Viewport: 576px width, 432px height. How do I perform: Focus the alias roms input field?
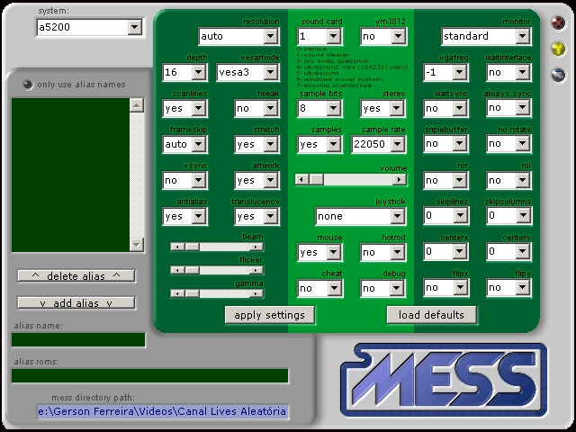click(x=150, y=376)
